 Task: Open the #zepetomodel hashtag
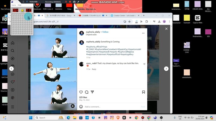(135, 49)
